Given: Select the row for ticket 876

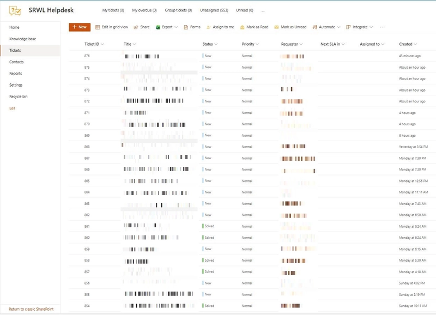Looking at the screenshot, I should coord(87,56).
